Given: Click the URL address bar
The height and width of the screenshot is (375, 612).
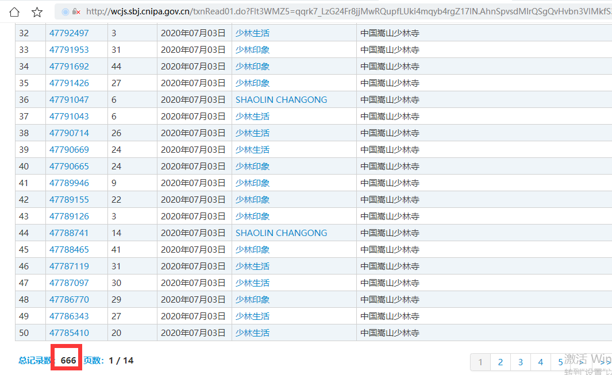Looking at the screenshot, I should pyautogui.click(x=345, y=11).
